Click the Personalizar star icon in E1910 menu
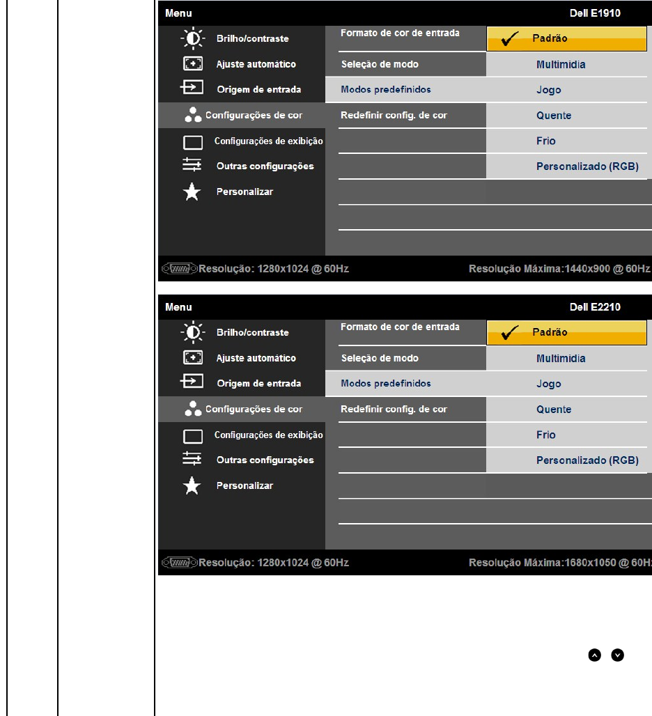652x716 pixels. click(x=192, y=192)
